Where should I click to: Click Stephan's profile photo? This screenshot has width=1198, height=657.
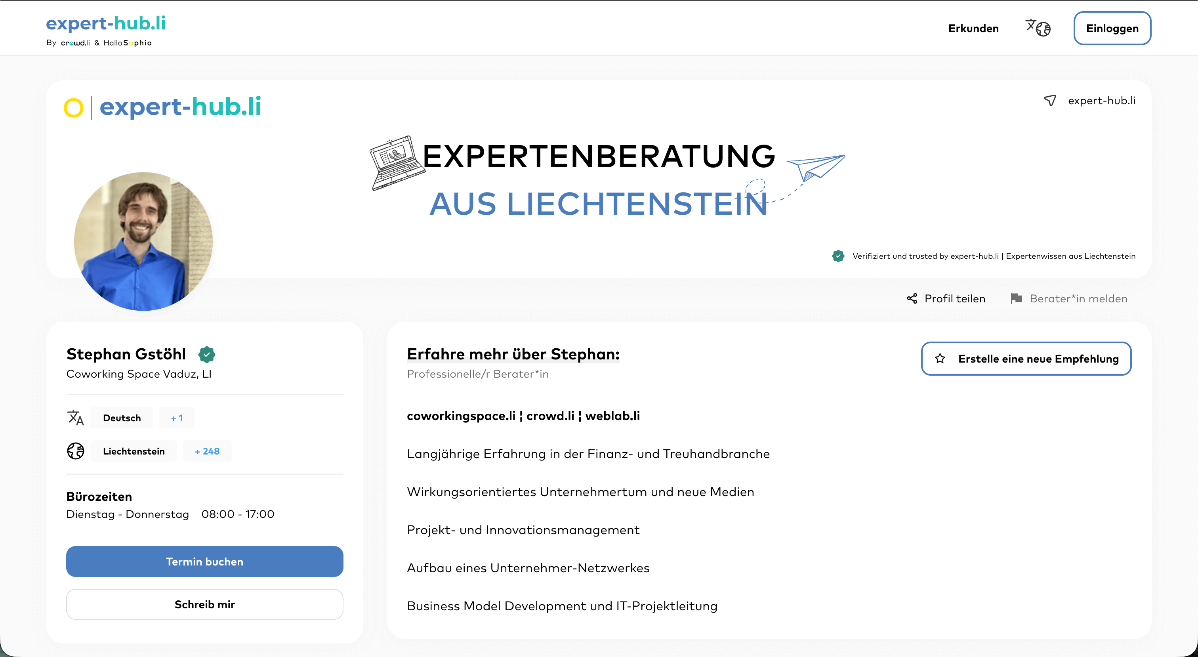pyautogui.click(x=143, y=241)
